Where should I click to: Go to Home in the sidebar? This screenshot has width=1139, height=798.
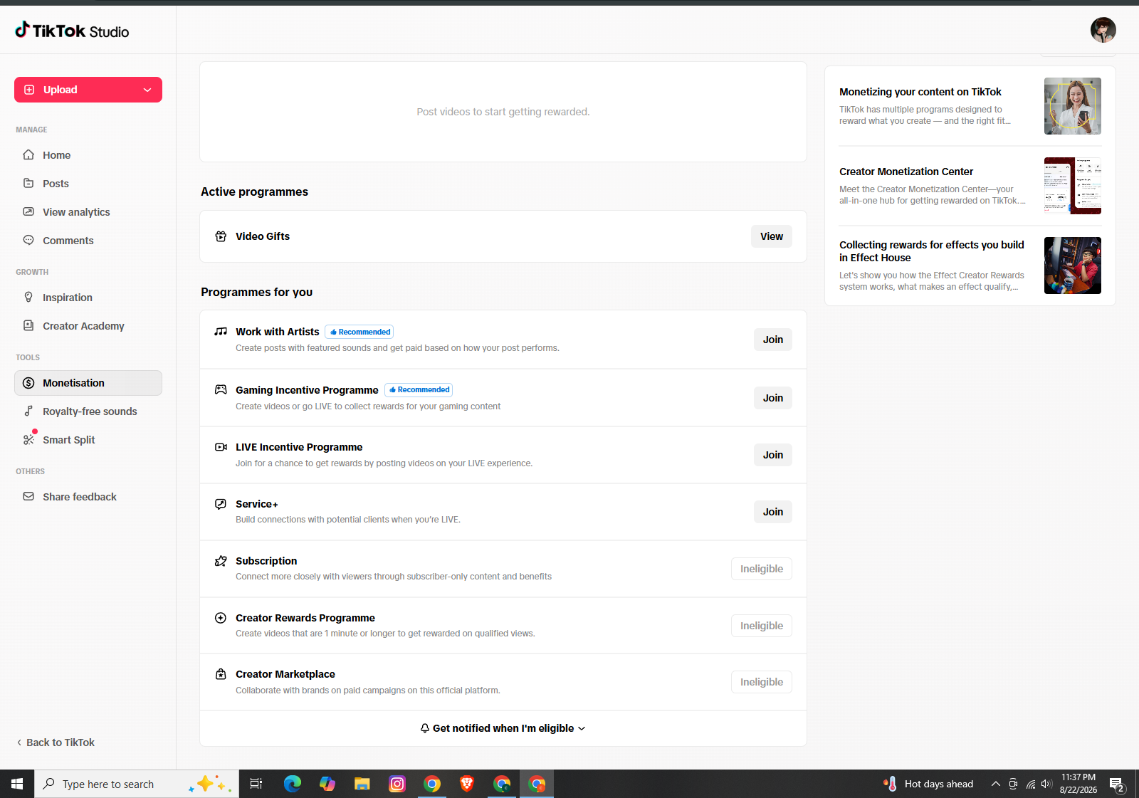(x=88, y=155)
